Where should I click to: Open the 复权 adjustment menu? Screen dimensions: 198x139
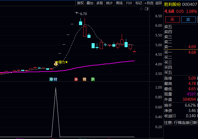coord(80,3)
